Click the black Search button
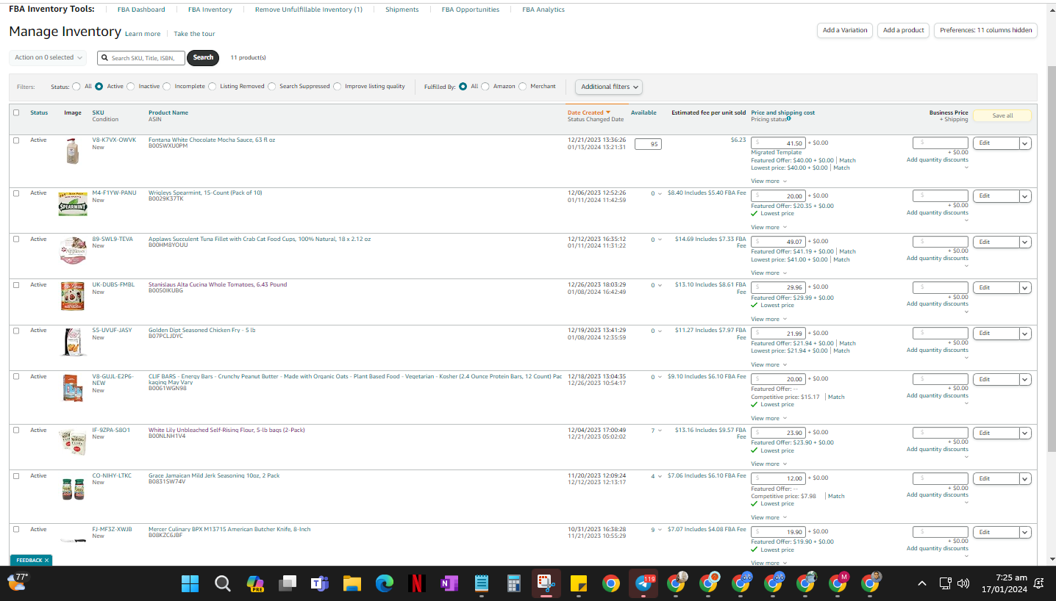1056x601 pixels. point(203,57)
